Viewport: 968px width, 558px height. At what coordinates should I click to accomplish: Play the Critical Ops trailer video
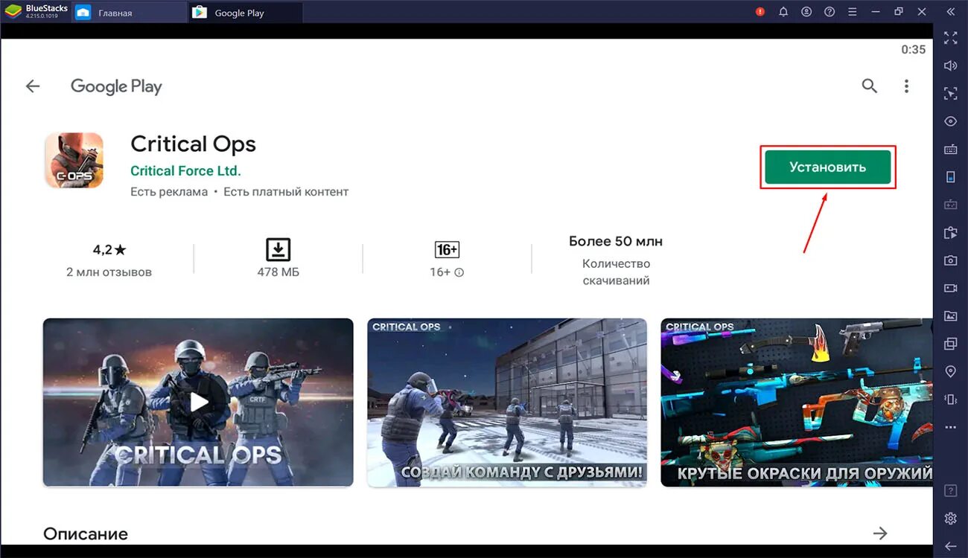click(x=198, y=403)
